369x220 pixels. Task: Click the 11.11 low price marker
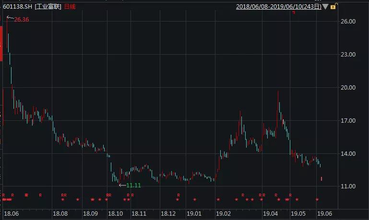coord(133,185)
